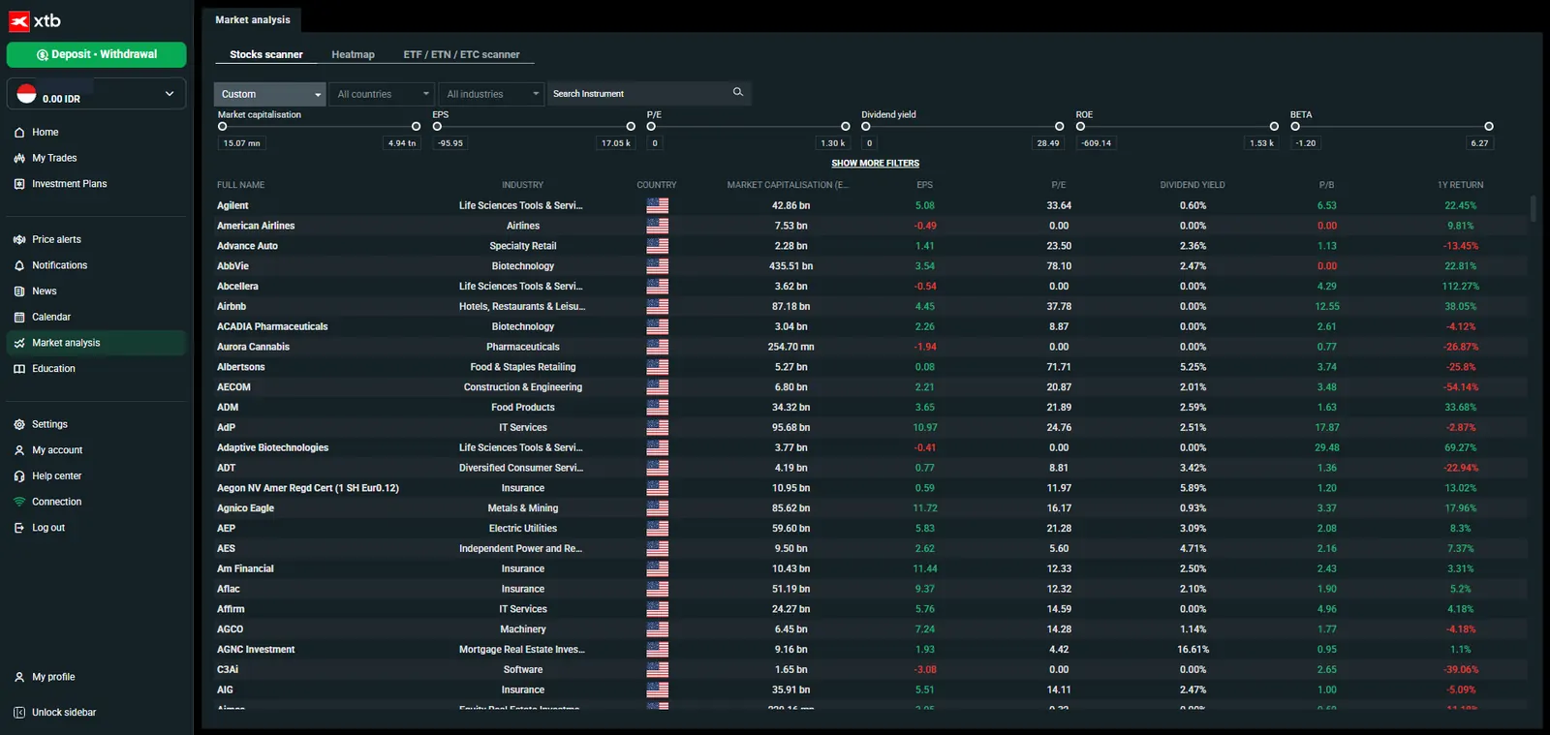Open the All industries dropdown
This screenshot has width=1550, height=735.
491,94
